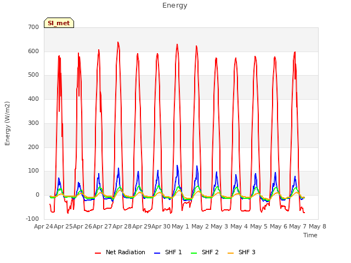Click the 0 y-axis tick label
Viewport: 351px width, 263px height.
click(37, 195)
